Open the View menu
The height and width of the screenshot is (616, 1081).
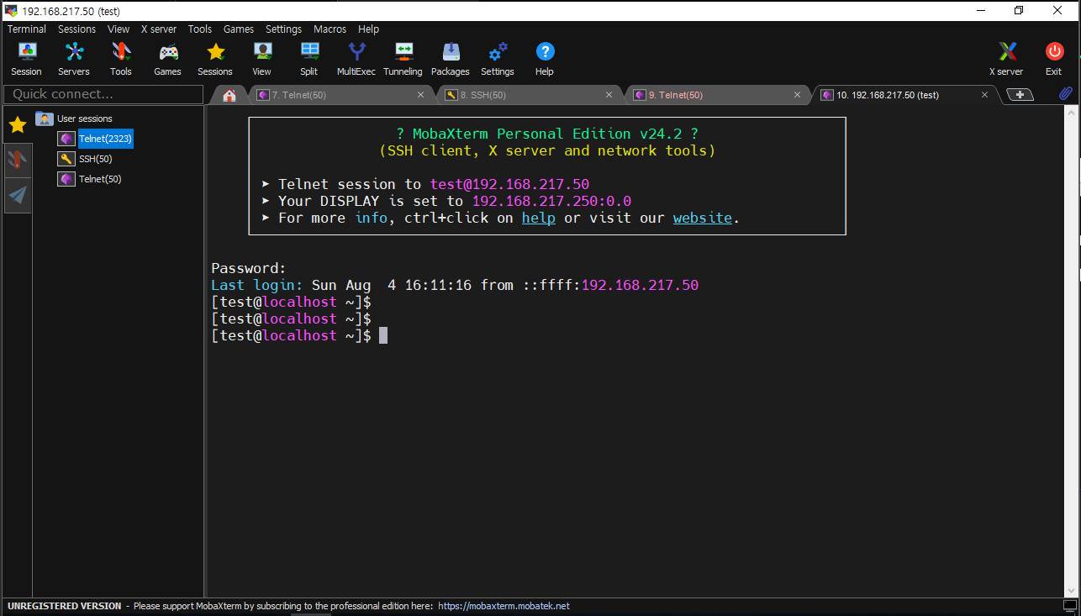[119, 29]
